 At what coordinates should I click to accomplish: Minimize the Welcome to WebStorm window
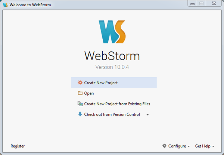coord(193,4)
